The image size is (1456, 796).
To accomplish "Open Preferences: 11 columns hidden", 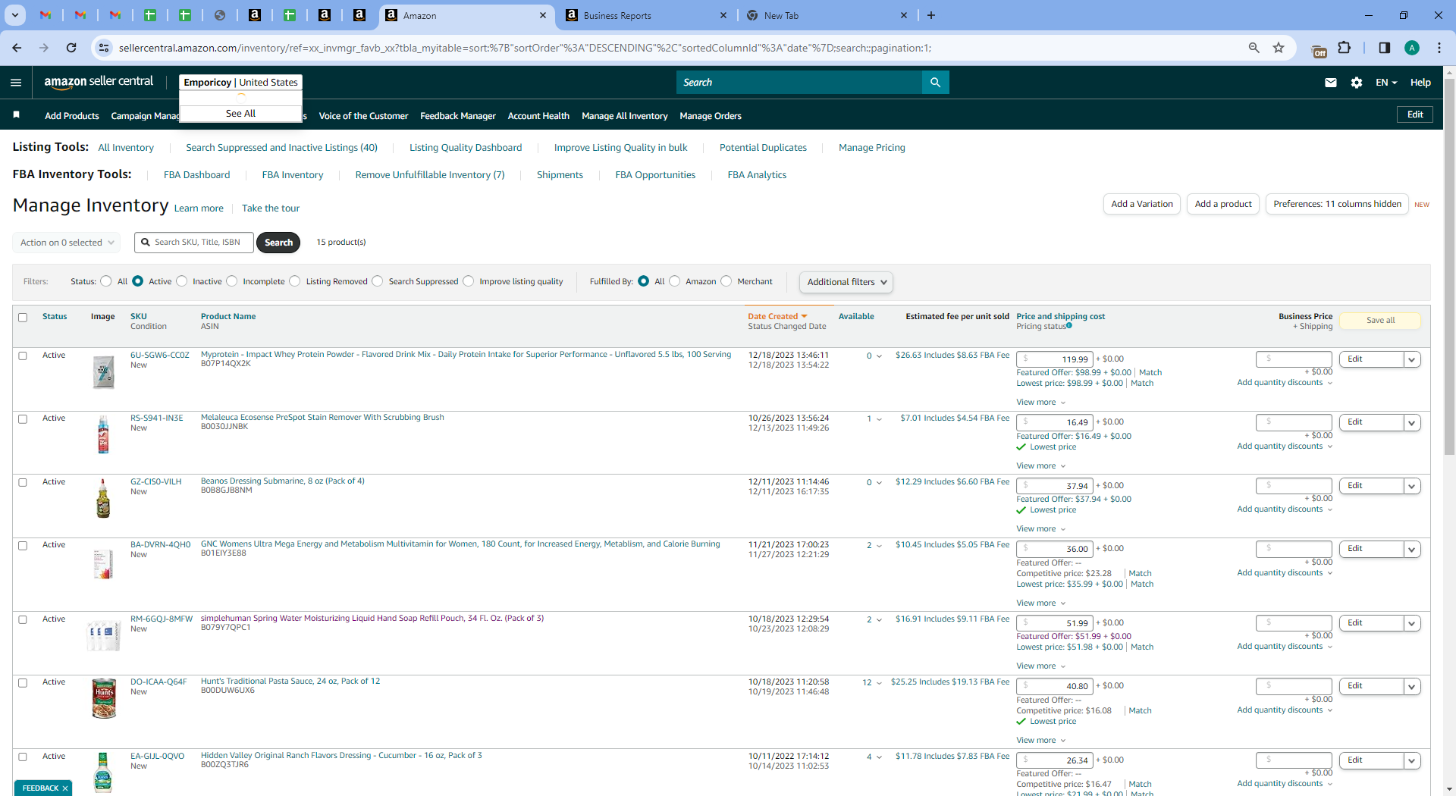I will [x=1337, y=204].
